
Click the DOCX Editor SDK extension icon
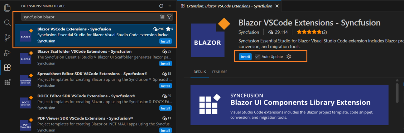(x=26, y=102)
